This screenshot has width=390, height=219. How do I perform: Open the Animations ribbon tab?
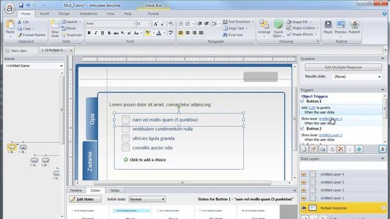[x=88, y=13]
